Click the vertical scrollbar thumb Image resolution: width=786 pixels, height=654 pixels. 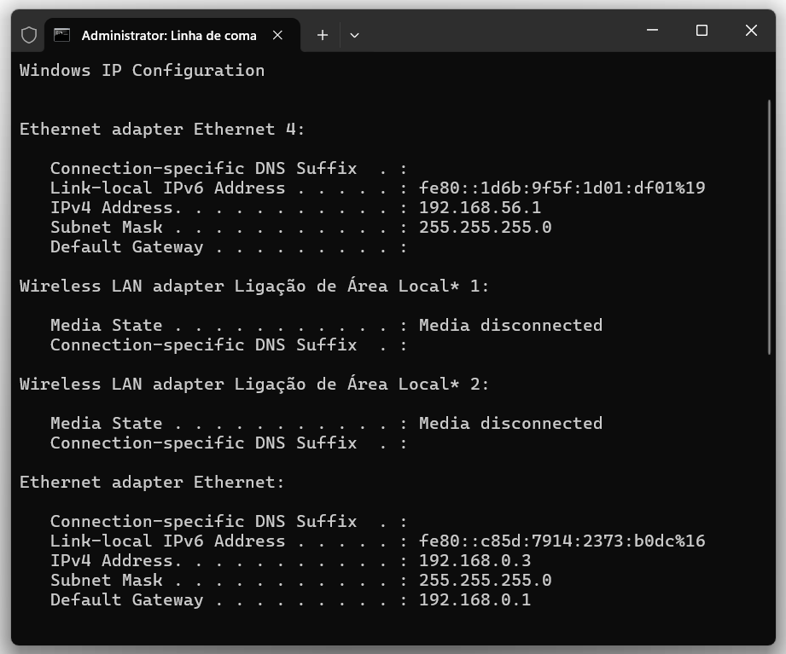[769, 226]
